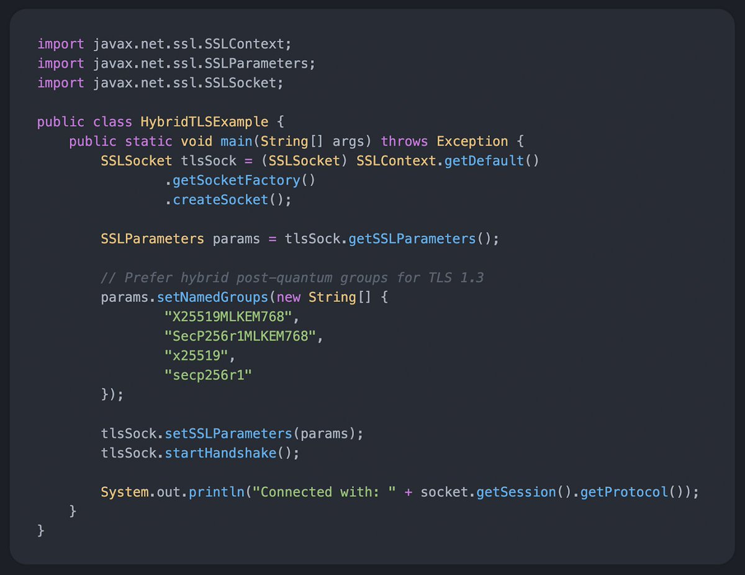Click the "getSSLParameters" method call
Viewport: 745px width, 575px height.
coord(412,239)
